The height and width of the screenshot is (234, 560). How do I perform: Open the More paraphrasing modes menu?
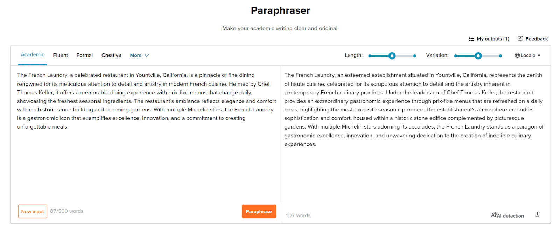pos(139,55)
